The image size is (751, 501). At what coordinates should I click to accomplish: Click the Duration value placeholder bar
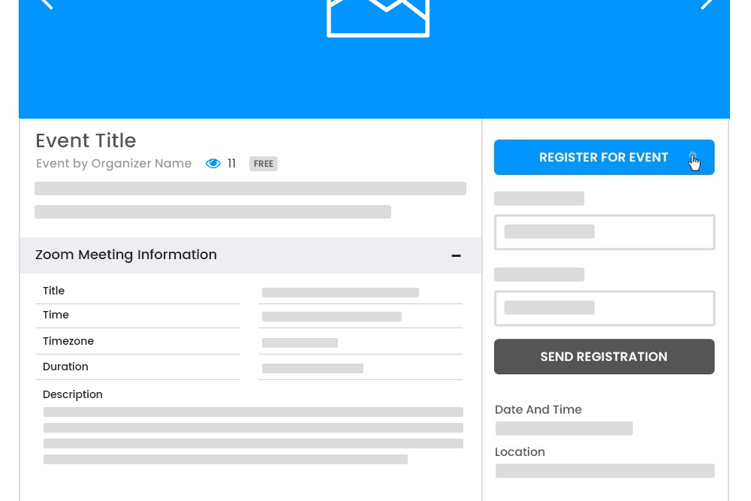click(x=312, y=368)
